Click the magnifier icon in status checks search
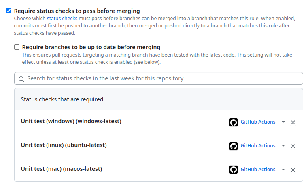This screenshot has height=185, width=308. point(21,79)
